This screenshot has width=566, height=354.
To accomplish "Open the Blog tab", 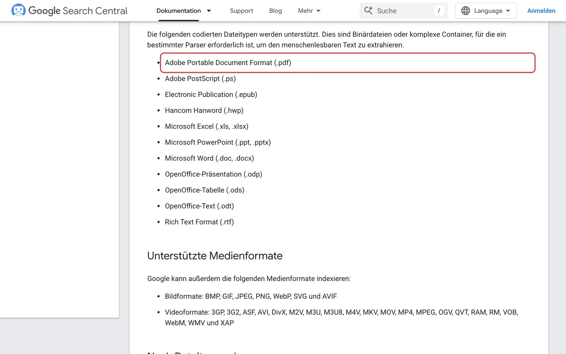I will [x=276, y=11].
